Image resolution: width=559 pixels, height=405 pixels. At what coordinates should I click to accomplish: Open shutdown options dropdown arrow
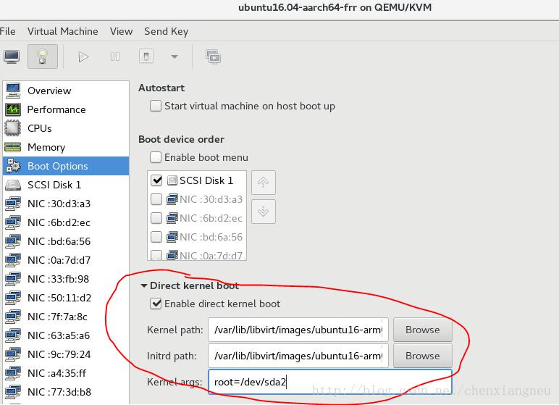click(x=175, y=57)
